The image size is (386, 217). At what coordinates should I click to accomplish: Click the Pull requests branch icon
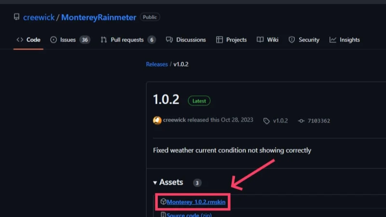point(104,40)
